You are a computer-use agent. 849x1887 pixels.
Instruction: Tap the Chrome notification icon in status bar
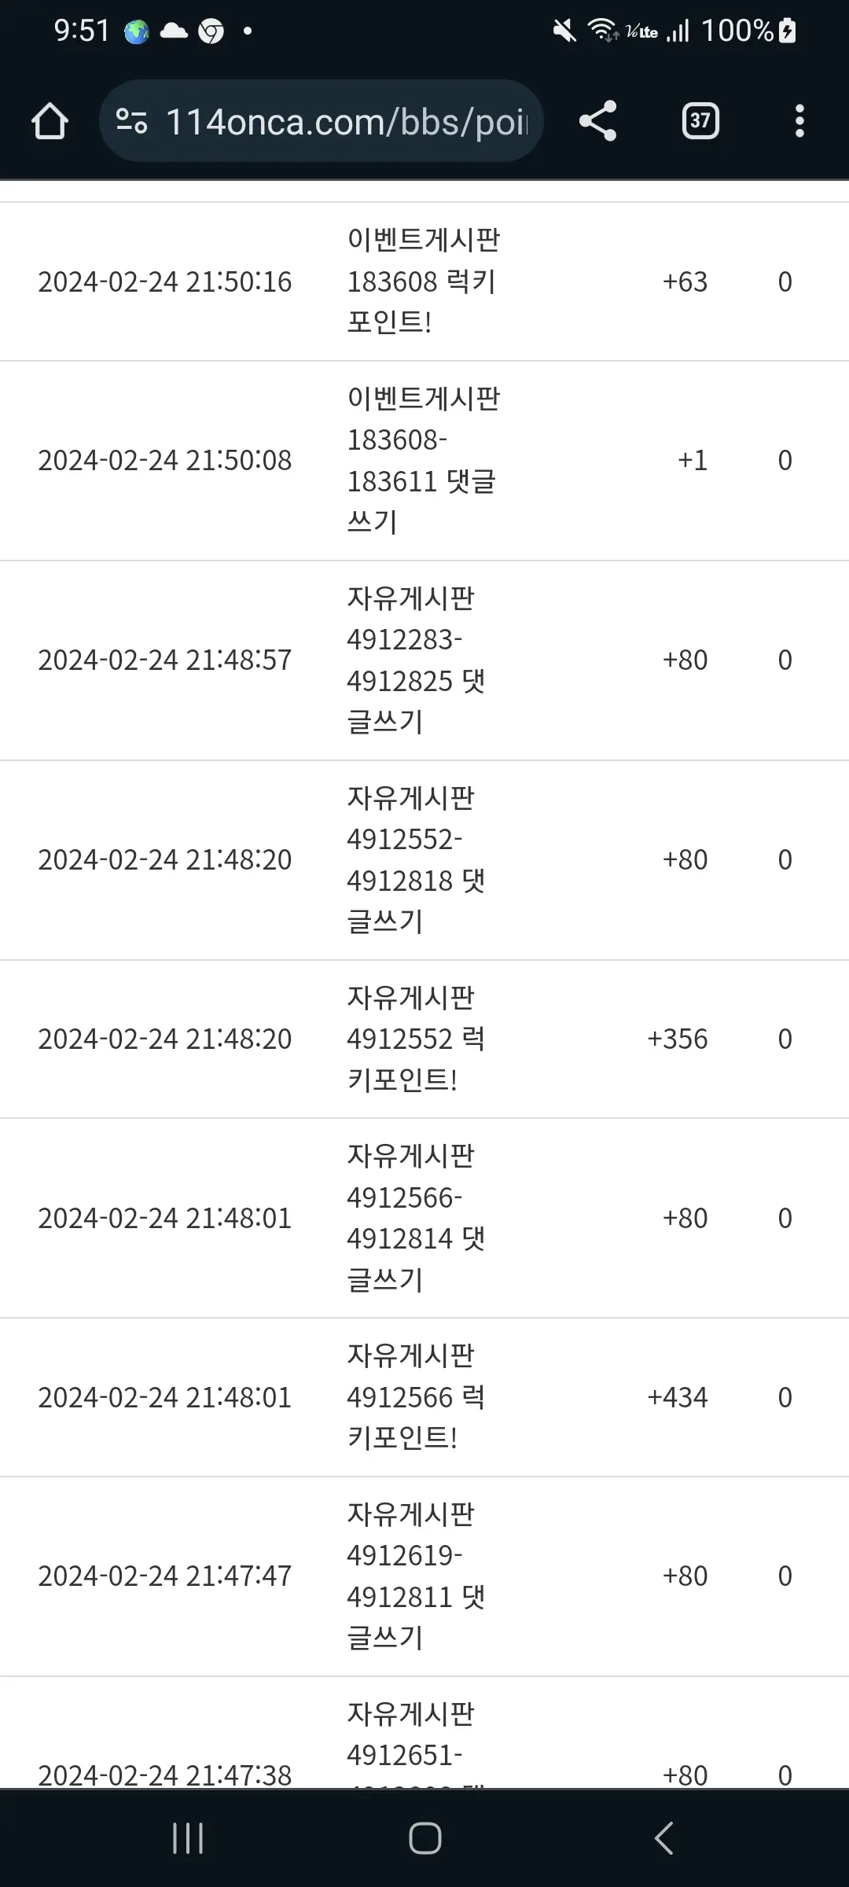[211, 31]
